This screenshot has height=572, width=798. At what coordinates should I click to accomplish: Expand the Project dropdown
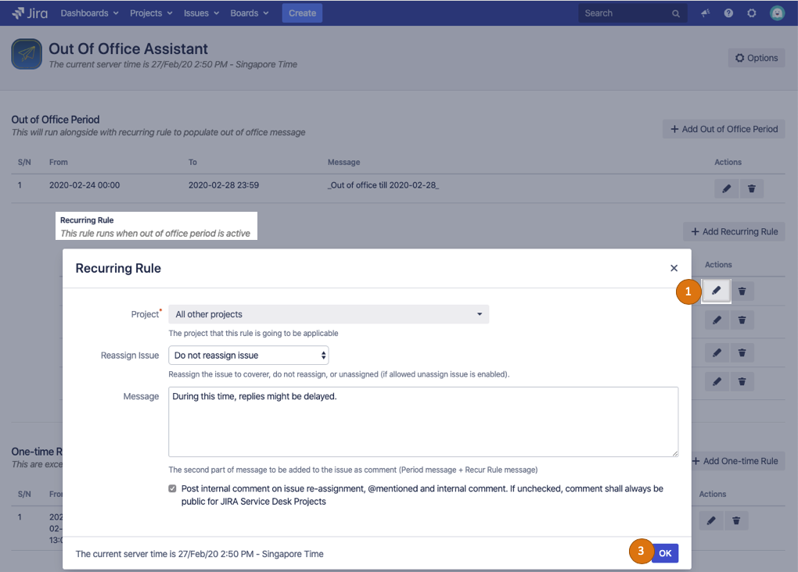(329, 314)
